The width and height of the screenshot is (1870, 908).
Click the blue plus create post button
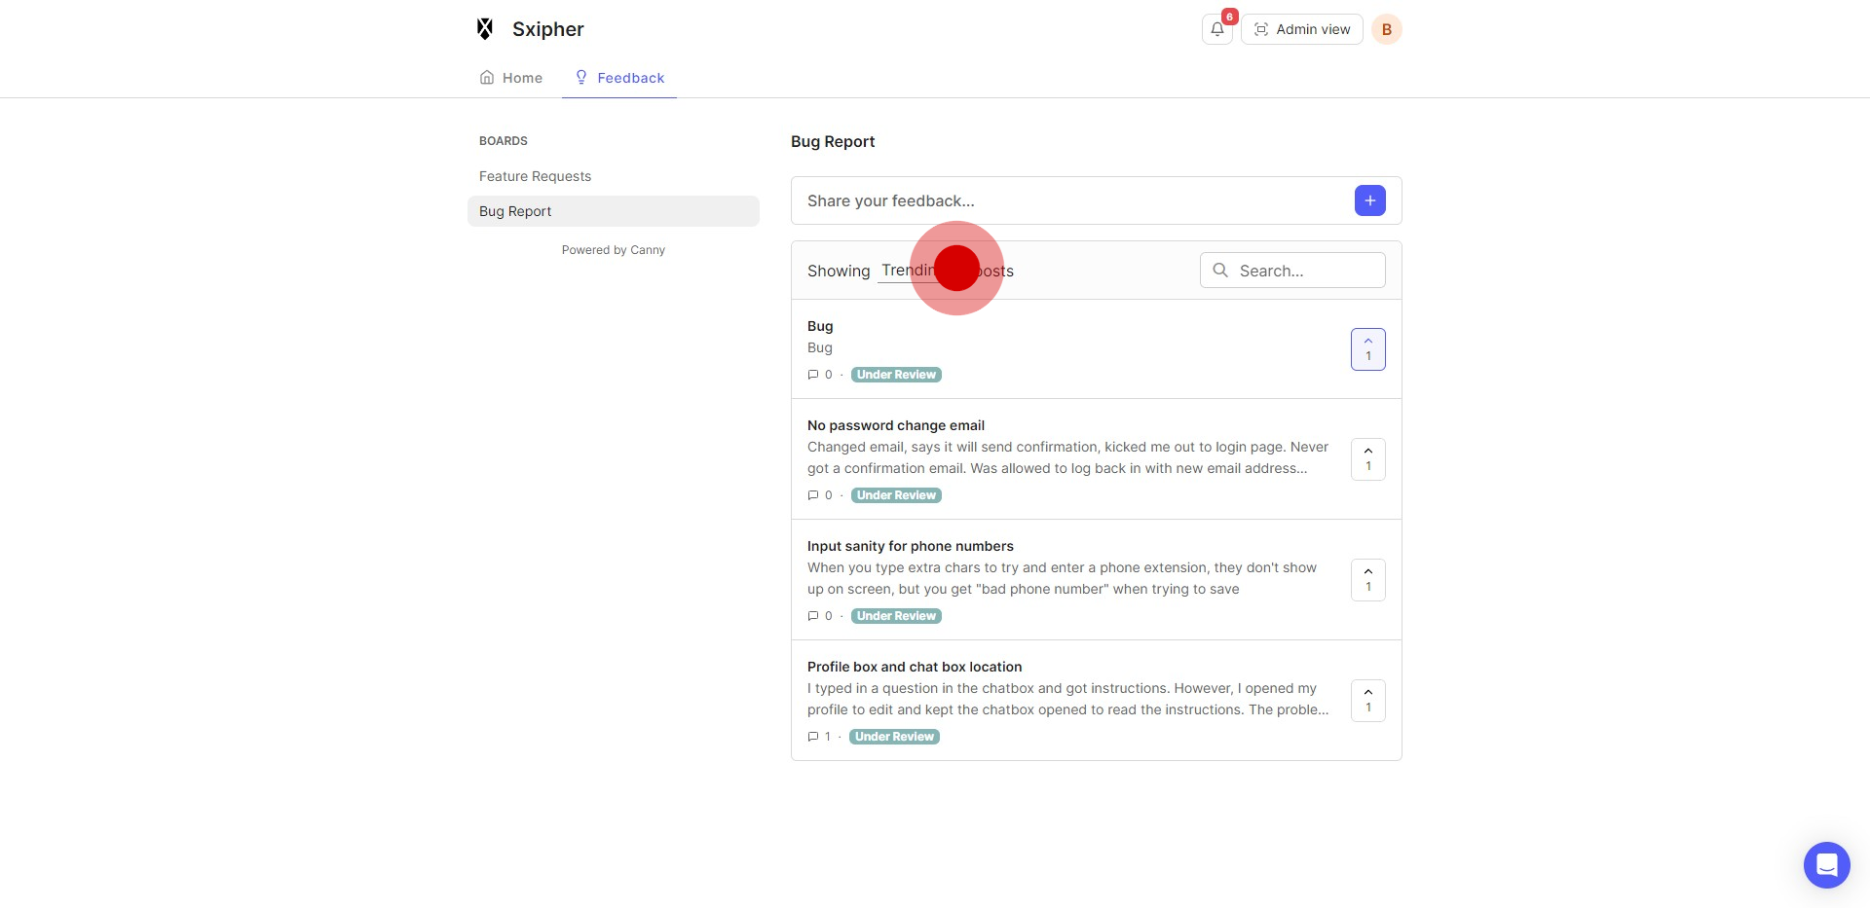point(1369,200)
